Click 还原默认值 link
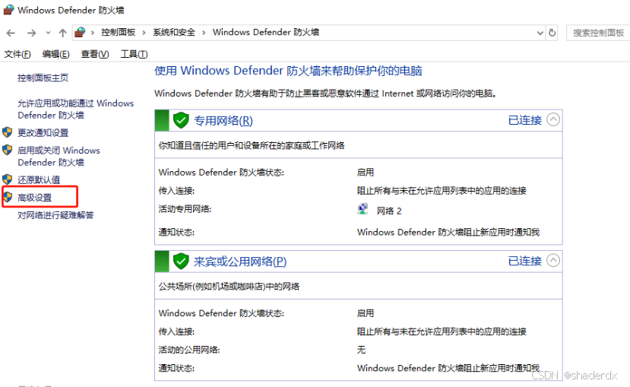This screenshot has width=630, height=387. coord(39,179)
